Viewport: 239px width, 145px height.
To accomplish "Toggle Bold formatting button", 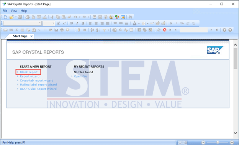I will click(x=71, y=23).
